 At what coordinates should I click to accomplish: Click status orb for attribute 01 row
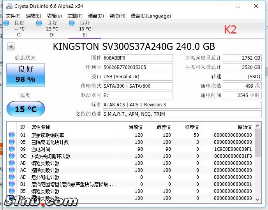click(12, 135)
